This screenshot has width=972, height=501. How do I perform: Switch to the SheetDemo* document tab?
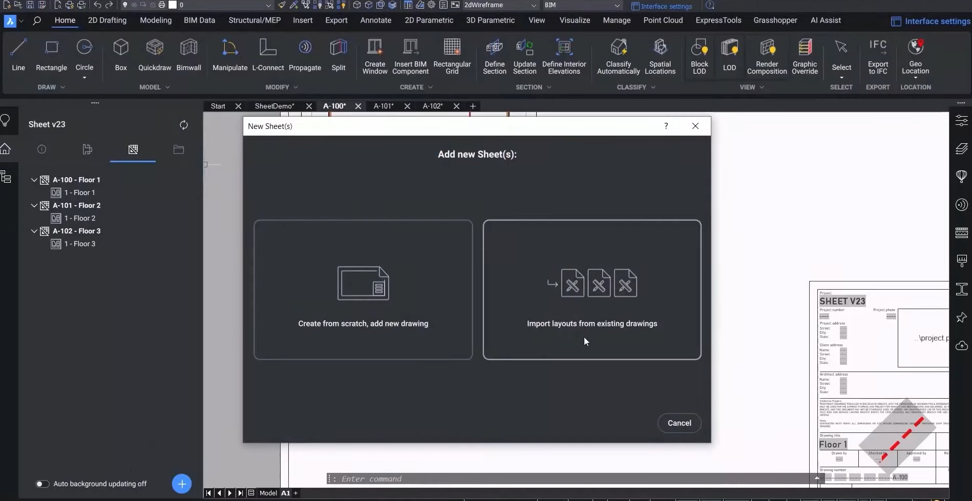274,106
